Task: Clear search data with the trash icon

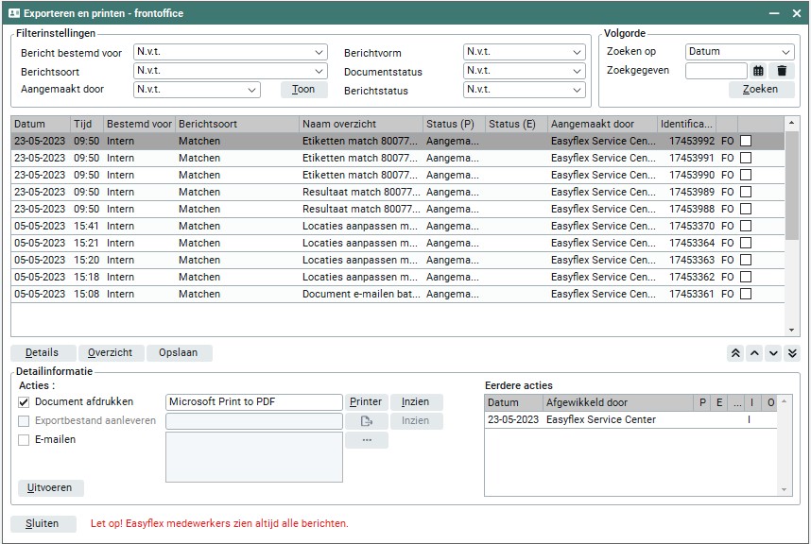Action: [782, 71]
